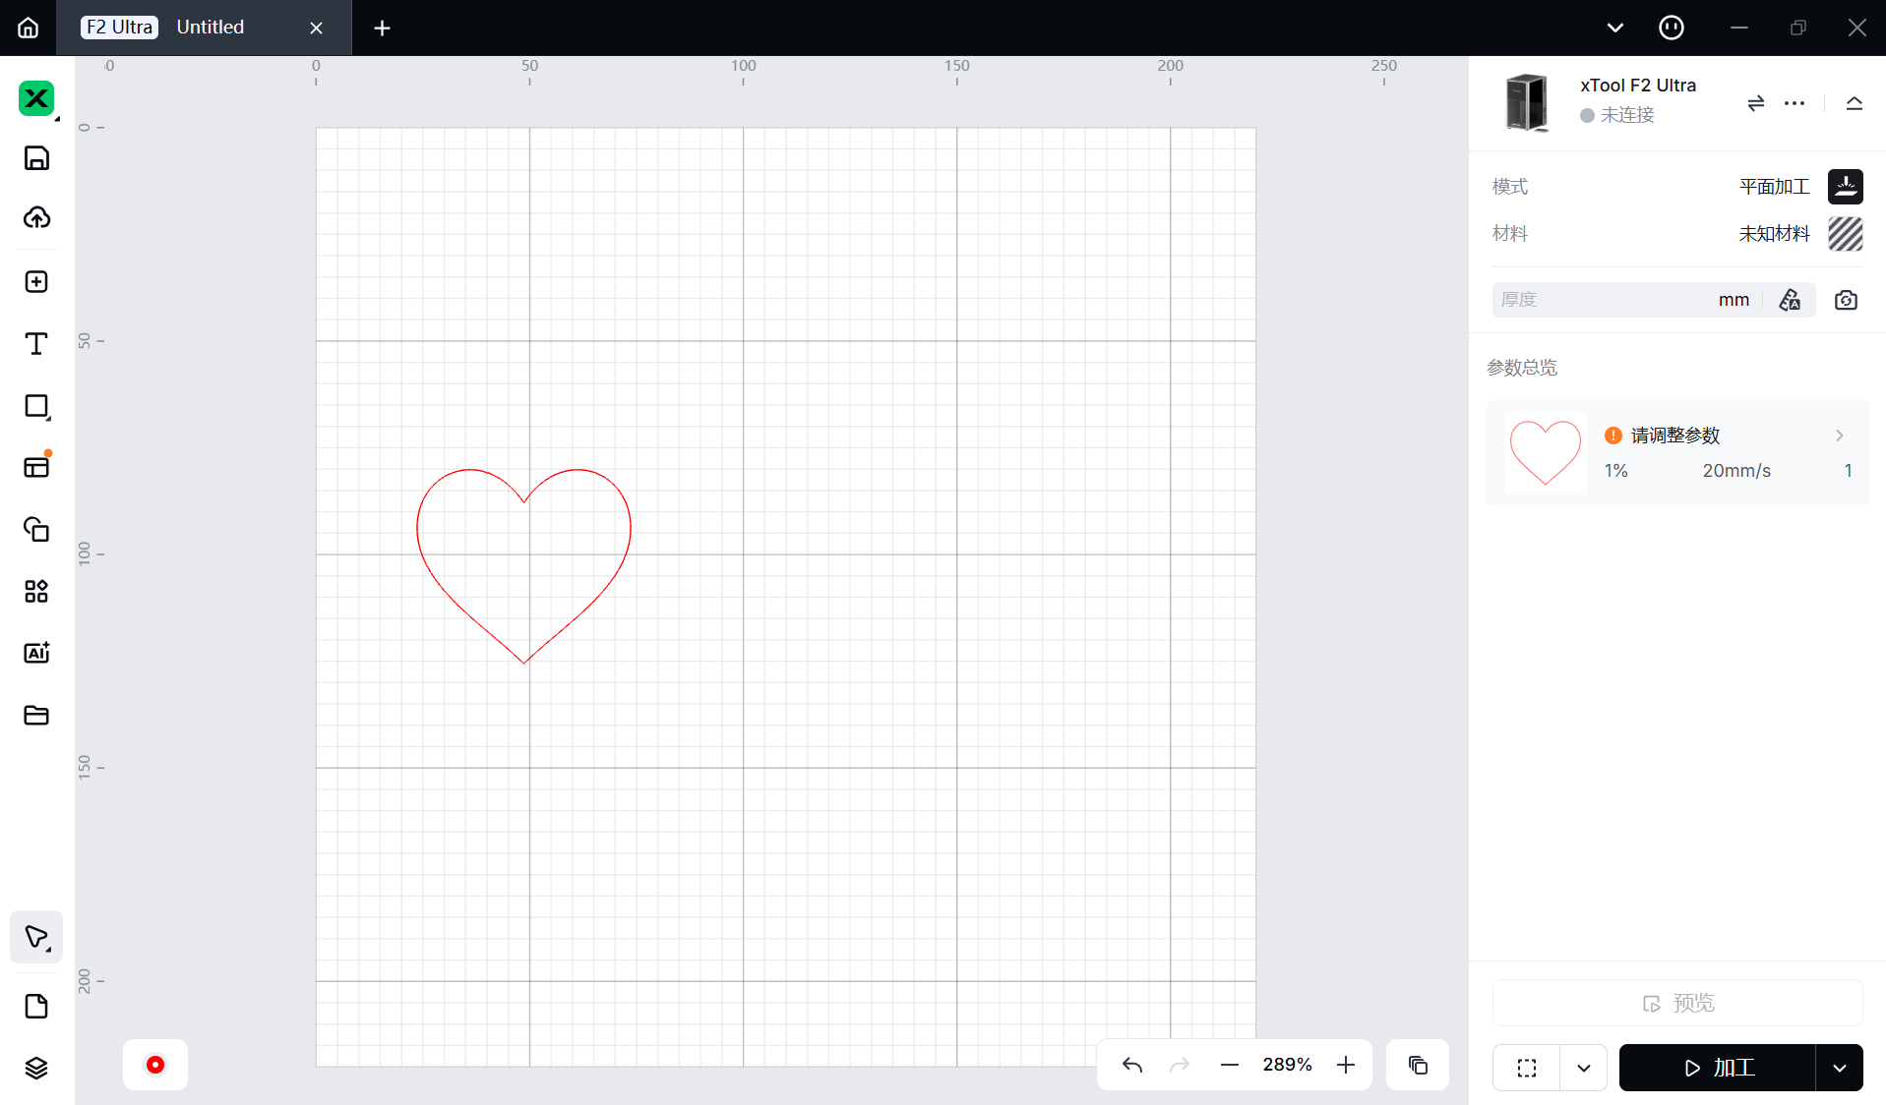Open the AI image generation tool
Screen dimensions: 1886x1105
[36, 653]
